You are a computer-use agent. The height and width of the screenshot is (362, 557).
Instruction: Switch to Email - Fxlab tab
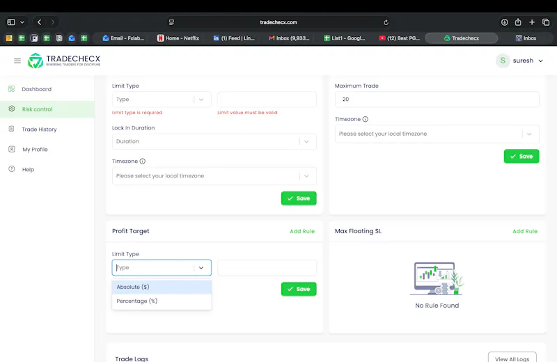(123, 38)
